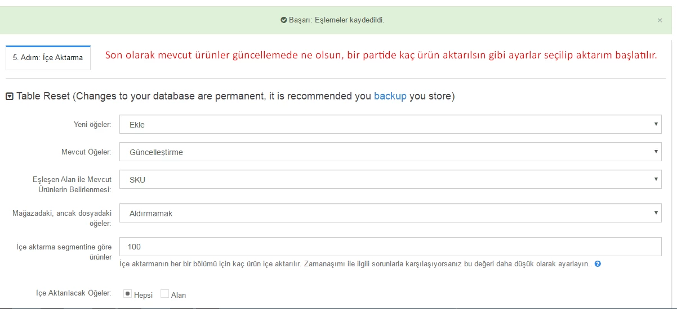Click the 'Mevcut Öğeler:' field label
The width and height of the screenshot is (677, 309).
86,152
